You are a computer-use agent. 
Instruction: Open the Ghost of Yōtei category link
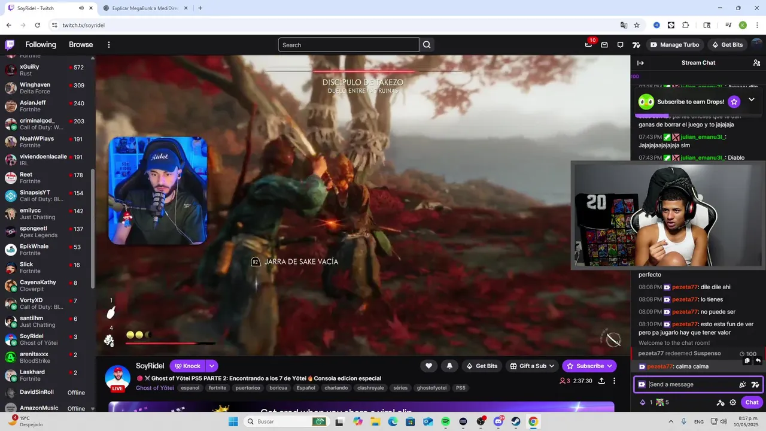(x=154, y=388)
